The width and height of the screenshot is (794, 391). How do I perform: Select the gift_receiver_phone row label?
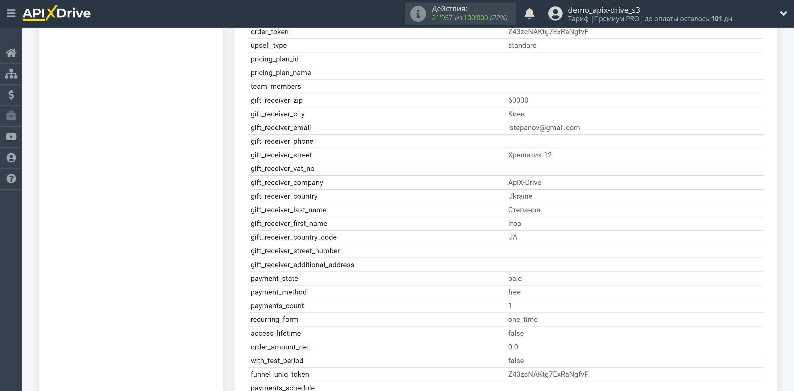(x=282, y=141)
